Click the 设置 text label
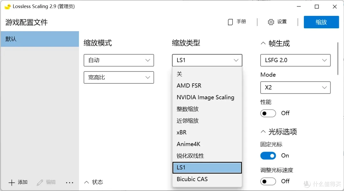This screenshot has height=191, width=344. (x=282, y=22)
